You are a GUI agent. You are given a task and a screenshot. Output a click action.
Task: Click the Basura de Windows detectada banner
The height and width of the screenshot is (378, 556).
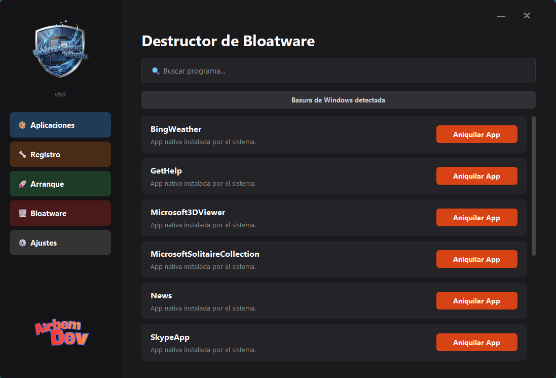[338, 100]
